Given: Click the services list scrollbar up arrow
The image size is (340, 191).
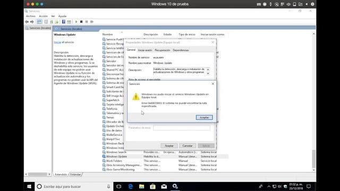Looking at the screenshot, I should click(313, 34).
